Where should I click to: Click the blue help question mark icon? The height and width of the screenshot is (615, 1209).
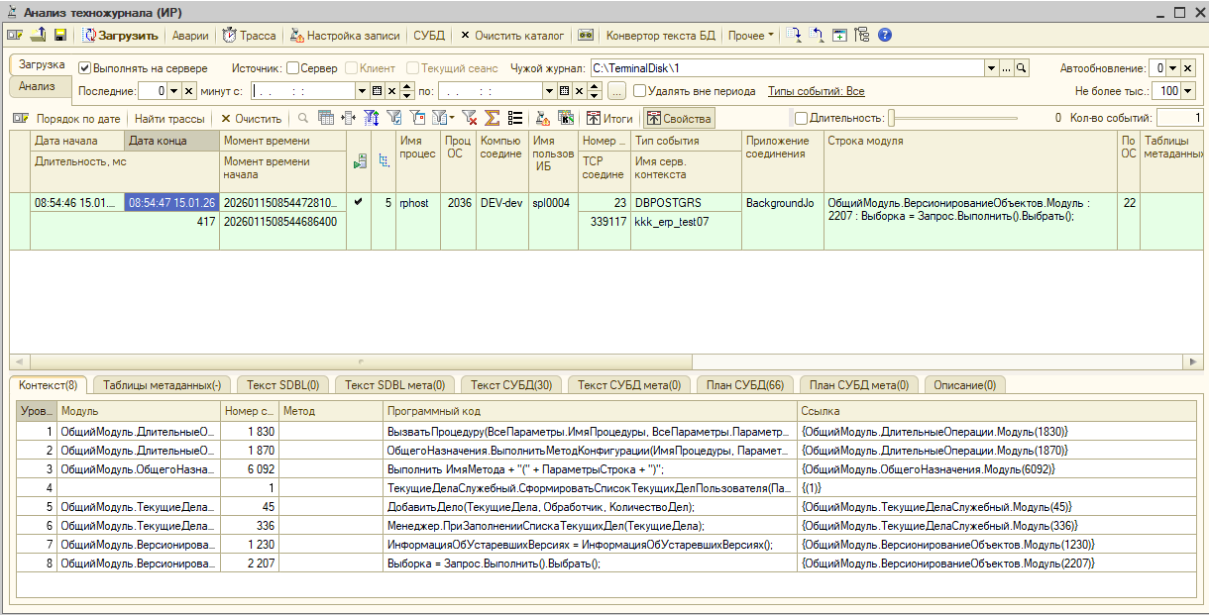[x=885, y=35]
